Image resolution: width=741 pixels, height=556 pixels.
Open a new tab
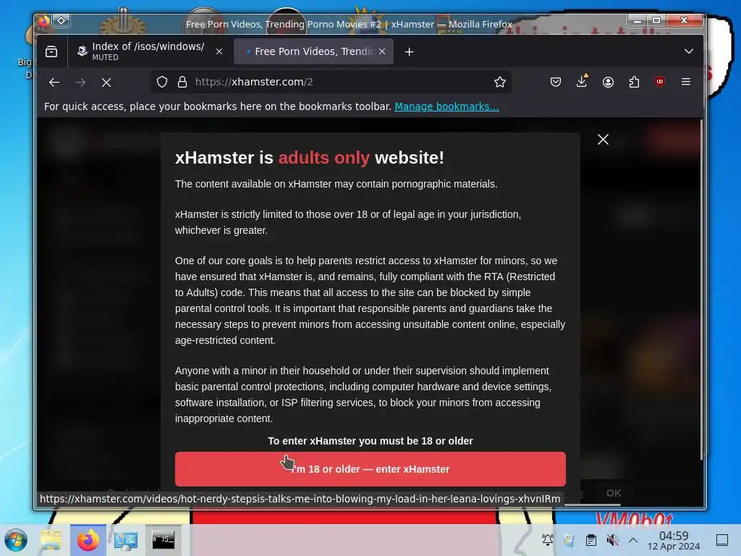point(410,52)
